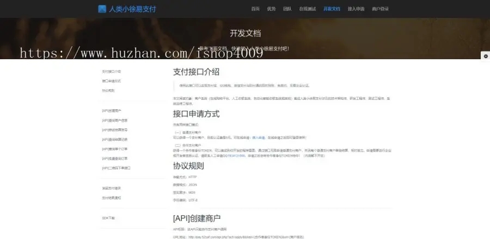Screen dimensions: 490x239
Task: Click the active 开发文档 nav tab
Action: point(332,9)
